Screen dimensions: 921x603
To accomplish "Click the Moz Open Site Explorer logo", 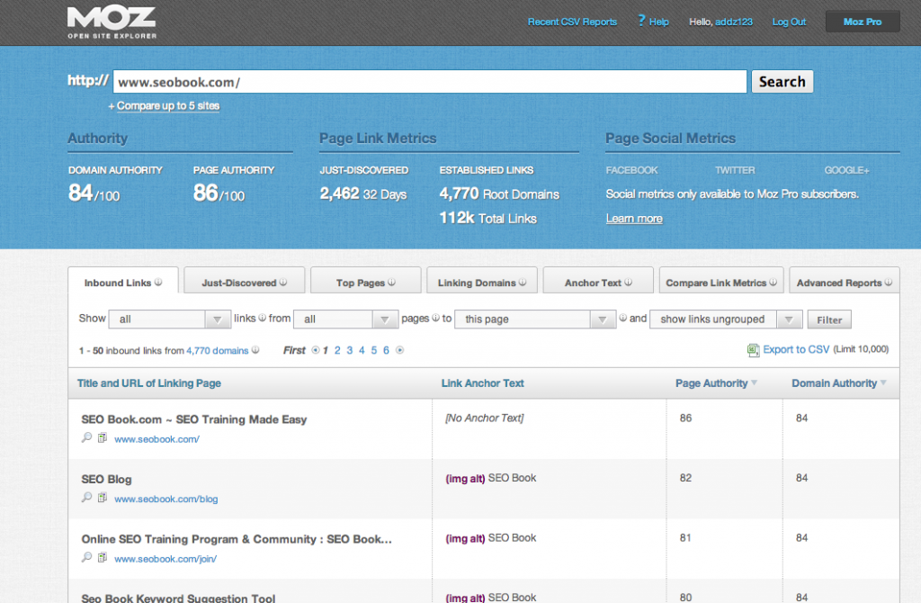I will pos(112,22).
